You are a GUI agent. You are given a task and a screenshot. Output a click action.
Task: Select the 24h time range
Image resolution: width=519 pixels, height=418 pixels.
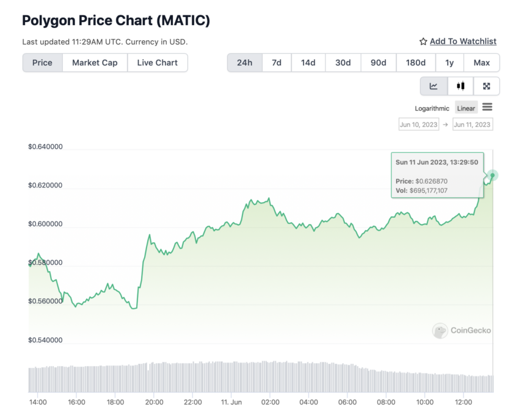tap(245, 63)
